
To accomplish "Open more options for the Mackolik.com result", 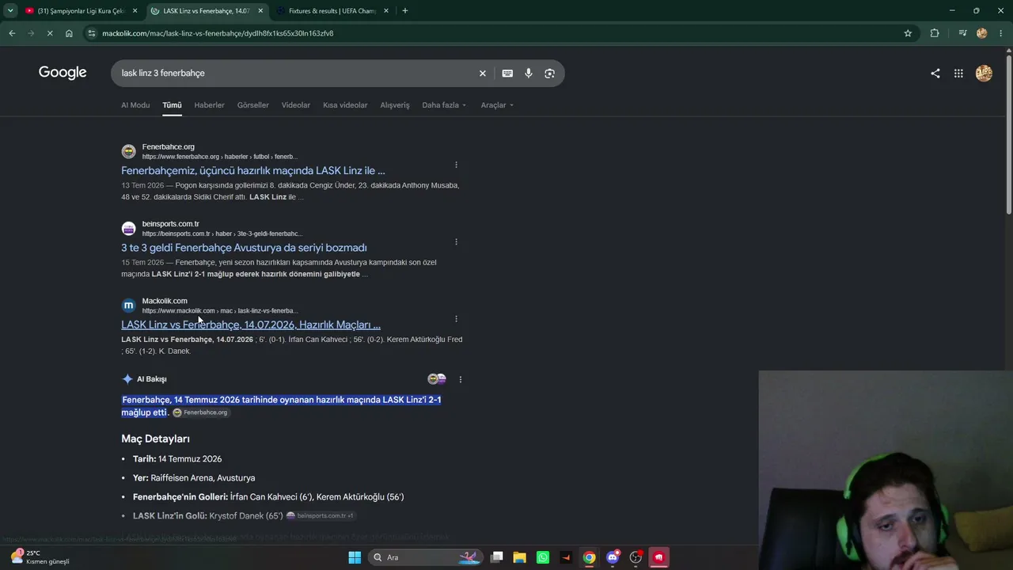I will point(456,318).
